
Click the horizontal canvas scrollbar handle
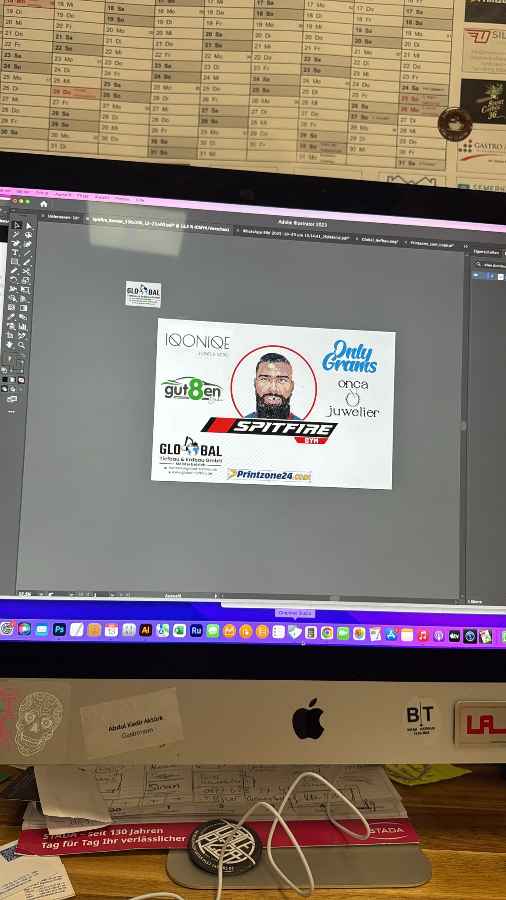point(335,598)
